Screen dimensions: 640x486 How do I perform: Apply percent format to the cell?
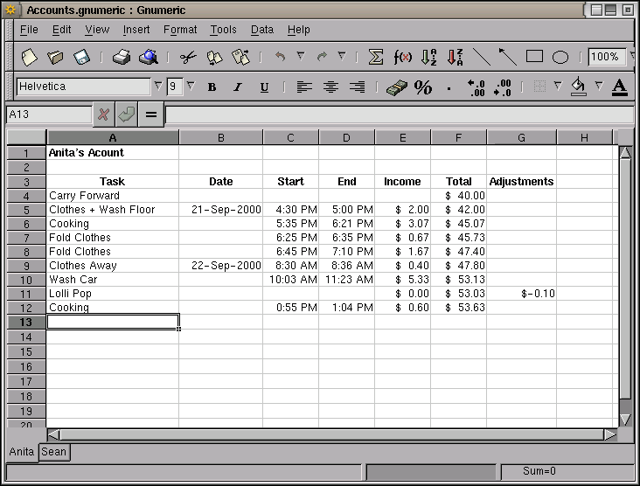[423, 87]
